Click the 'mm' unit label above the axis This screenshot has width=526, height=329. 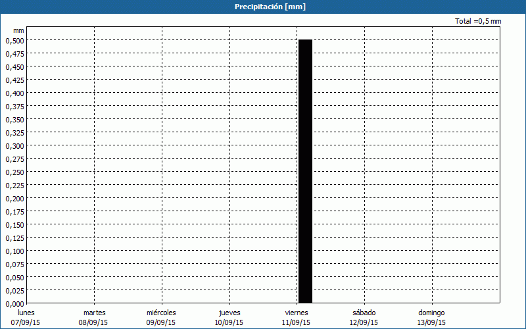[x=18, y=30]
